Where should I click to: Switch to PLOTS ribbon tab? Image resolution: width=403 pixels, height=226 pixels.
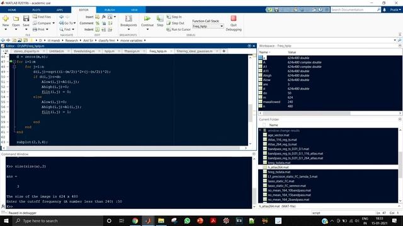click(x=37, y=10)
